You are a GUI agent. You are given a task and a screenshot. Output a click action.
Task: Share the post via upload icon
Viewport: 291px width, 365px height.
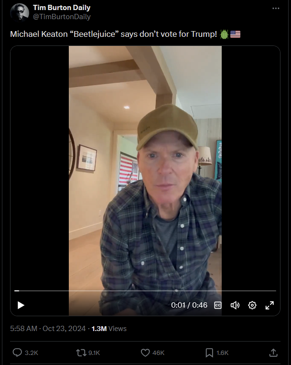(x=273, y=353)
